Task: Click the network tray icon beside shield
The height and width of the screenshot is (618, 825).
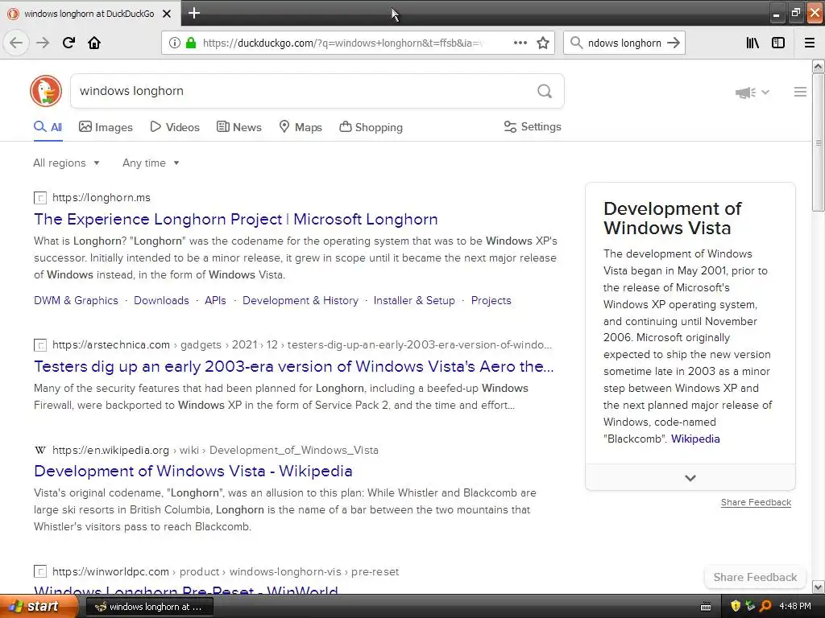Action: point(750,607)
